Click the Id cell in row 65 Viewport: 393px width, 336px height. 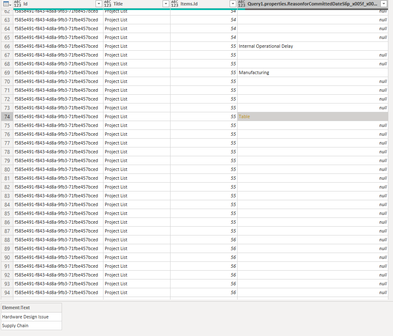58,37
